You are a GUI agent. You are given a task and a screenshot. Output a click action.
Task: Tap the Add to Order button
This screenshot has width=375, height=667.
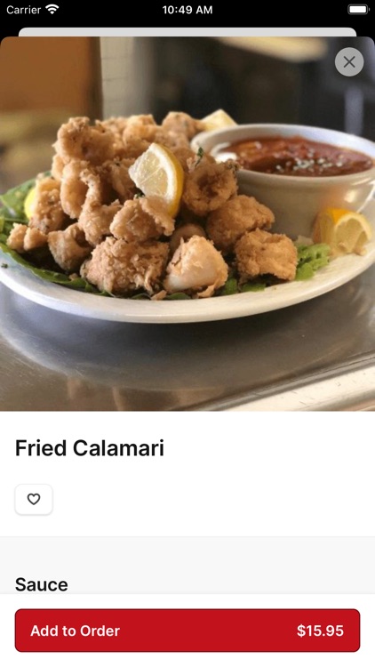click(187, 631)
